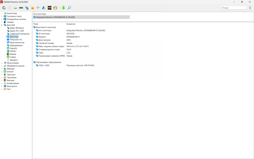Select the OpenGL item in the tree
The image size is (254, 159).
click(13, 48)
